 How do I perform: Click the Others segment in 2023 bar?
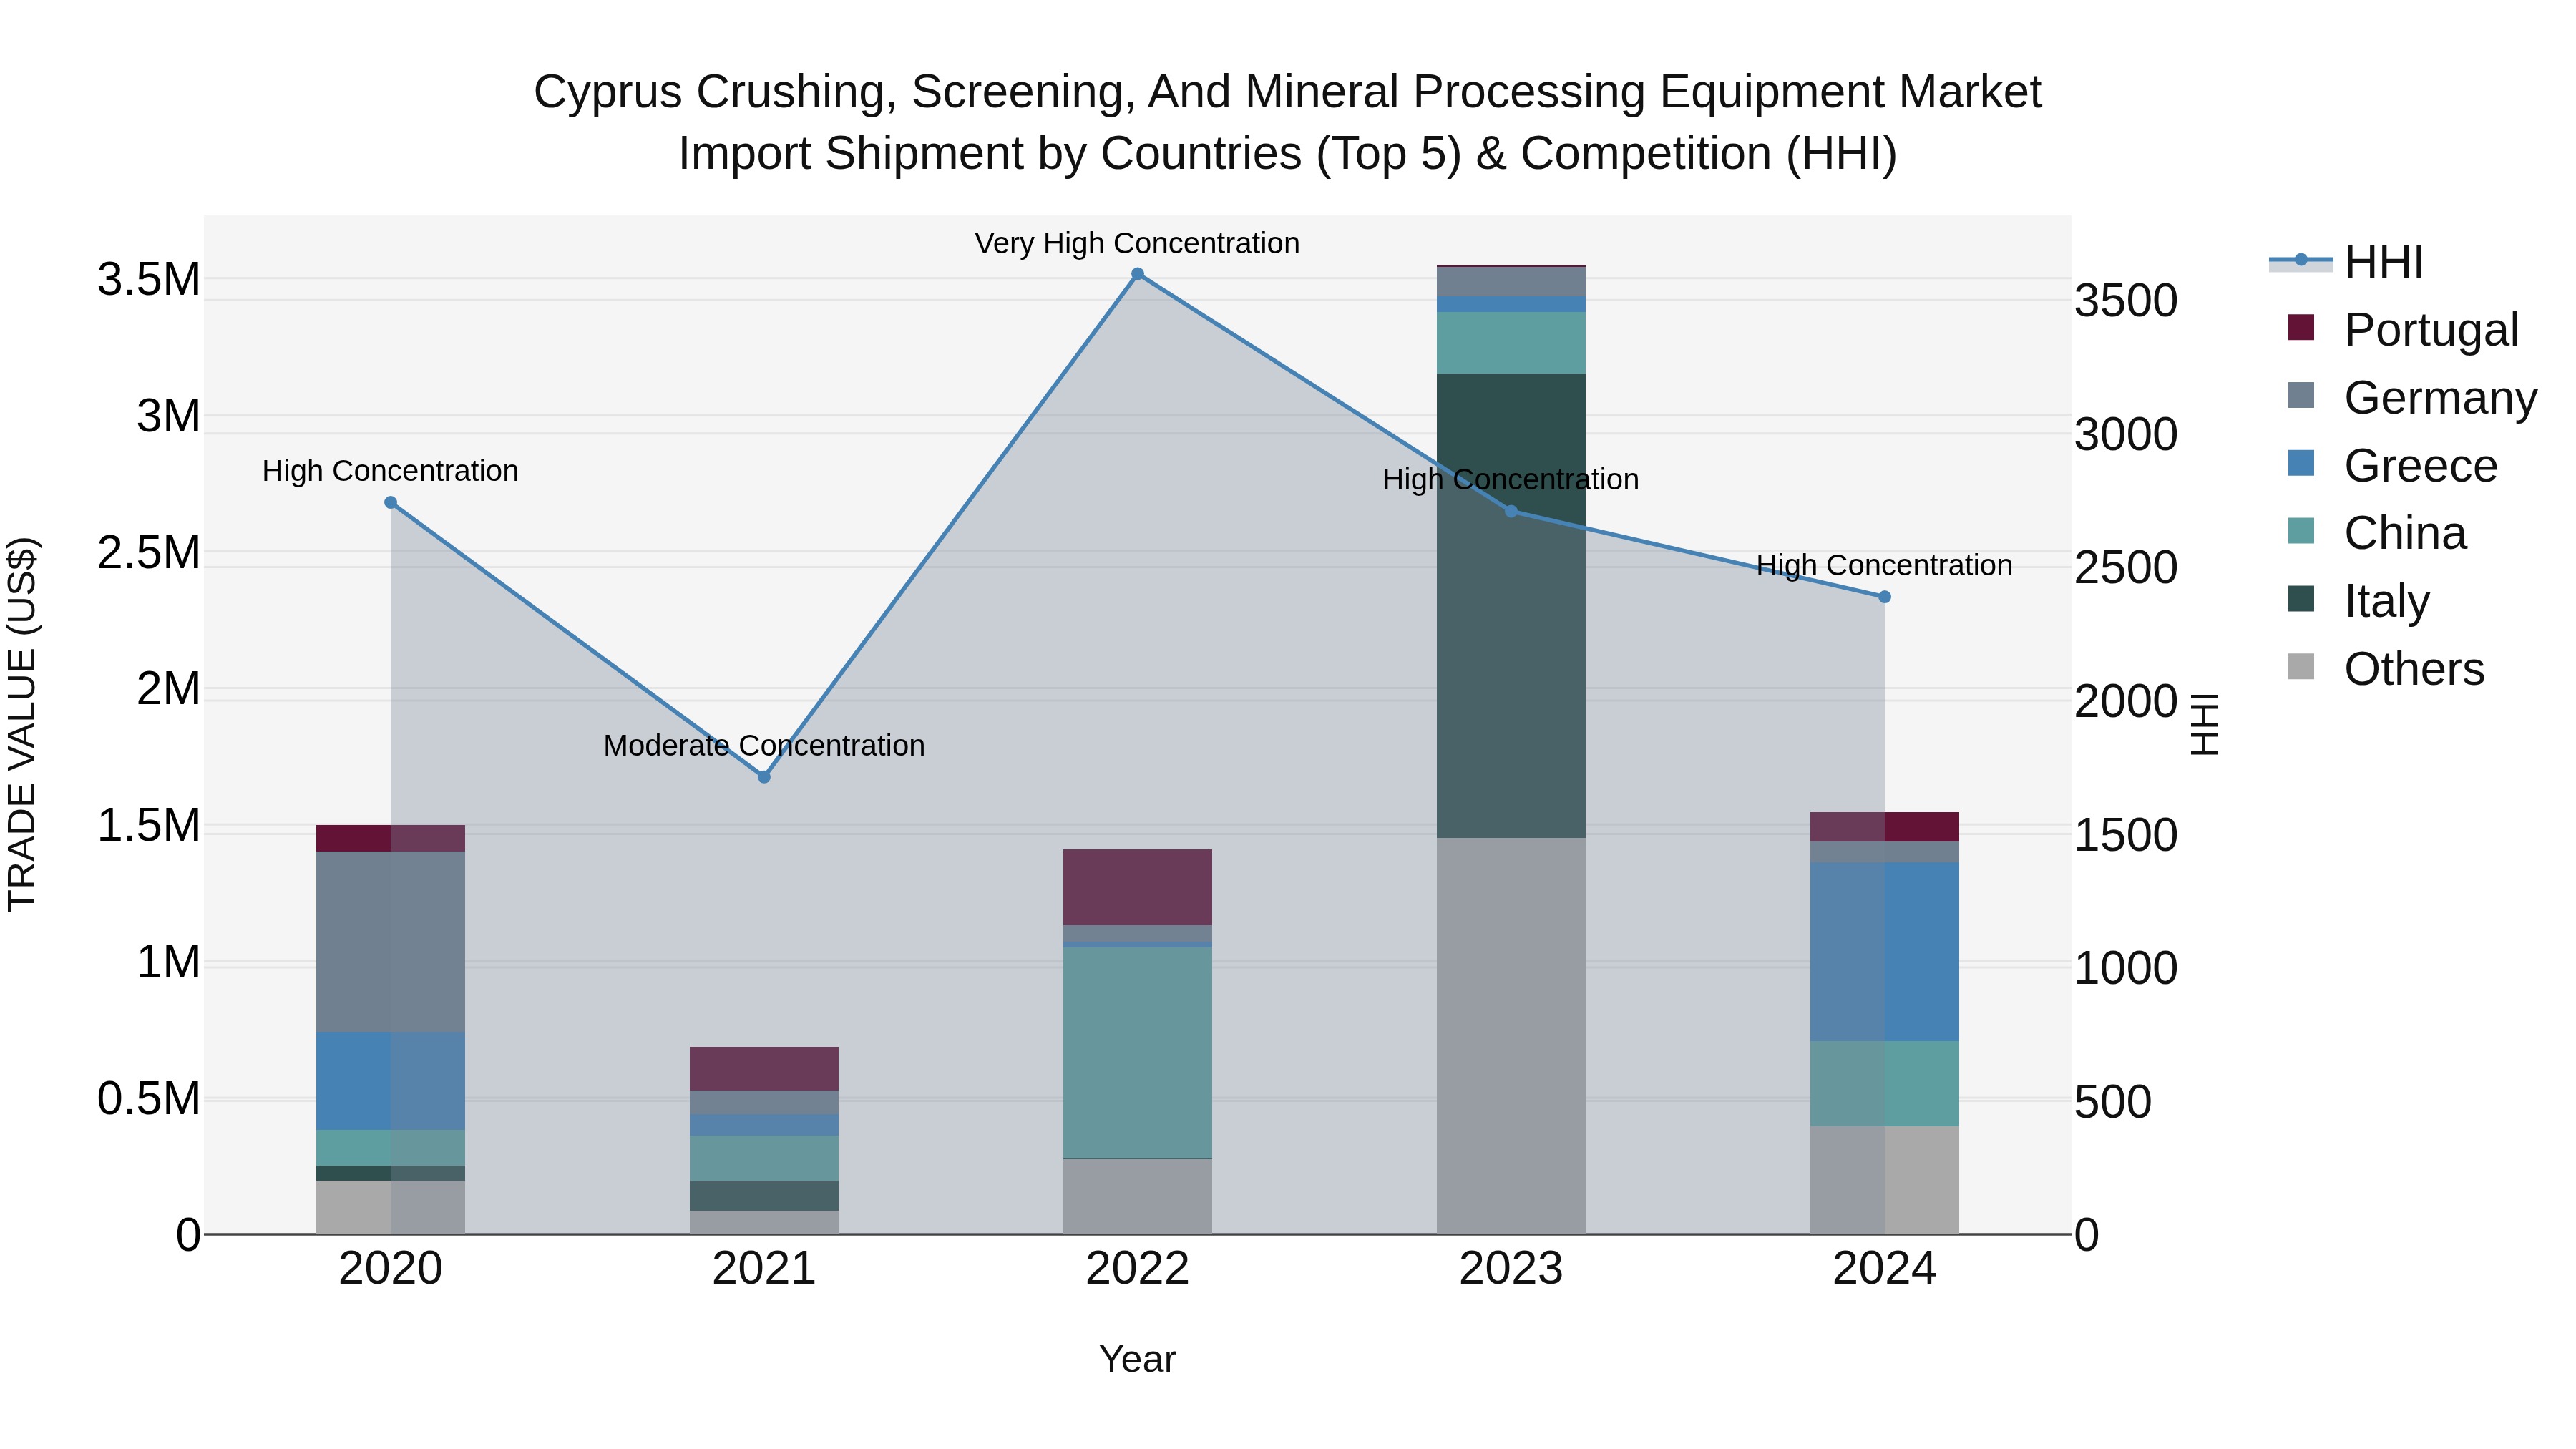(x=1511, y=1036)
